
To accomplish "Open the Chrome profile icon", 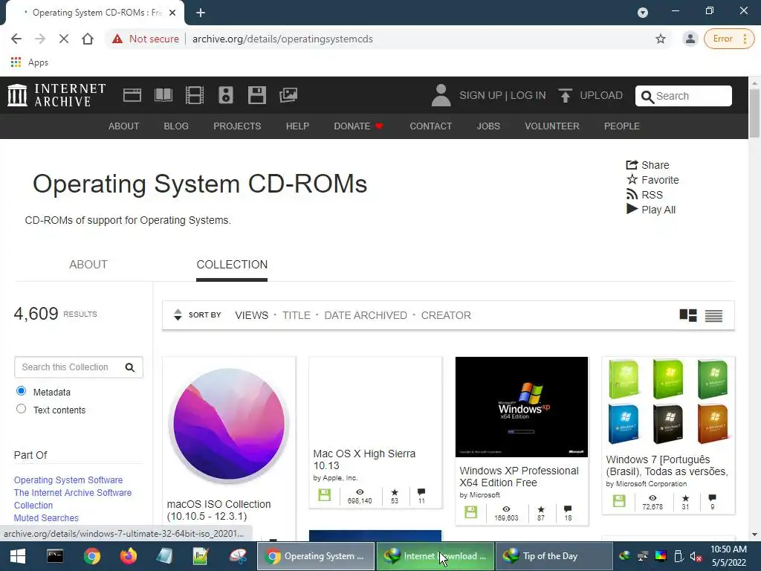I will point(690,39).
